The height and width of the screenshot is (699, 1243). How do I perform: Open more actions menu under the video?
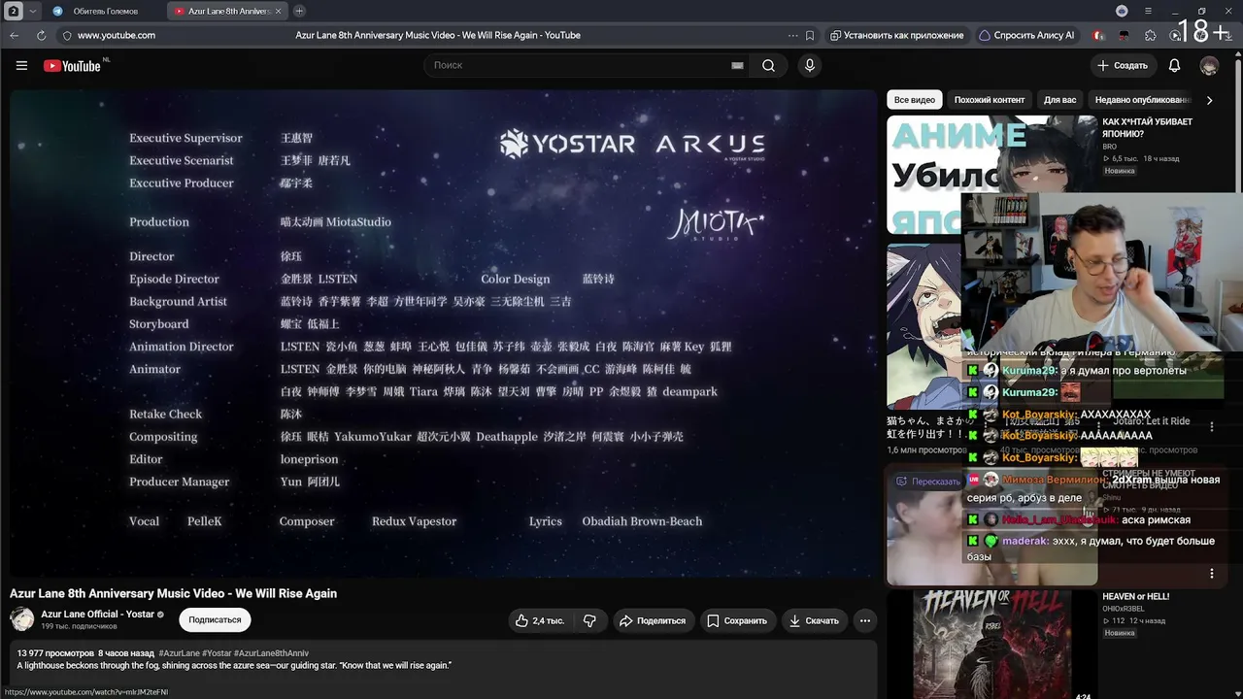864,620
